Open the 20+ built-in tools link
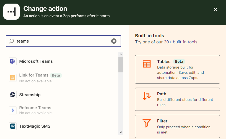Viewport: 226px width, 139px height. click(180, 42)
